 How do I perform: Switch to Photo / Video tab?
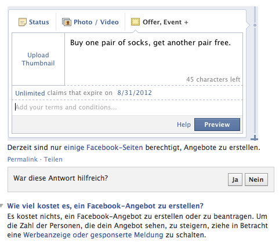(x=90, y=22)
